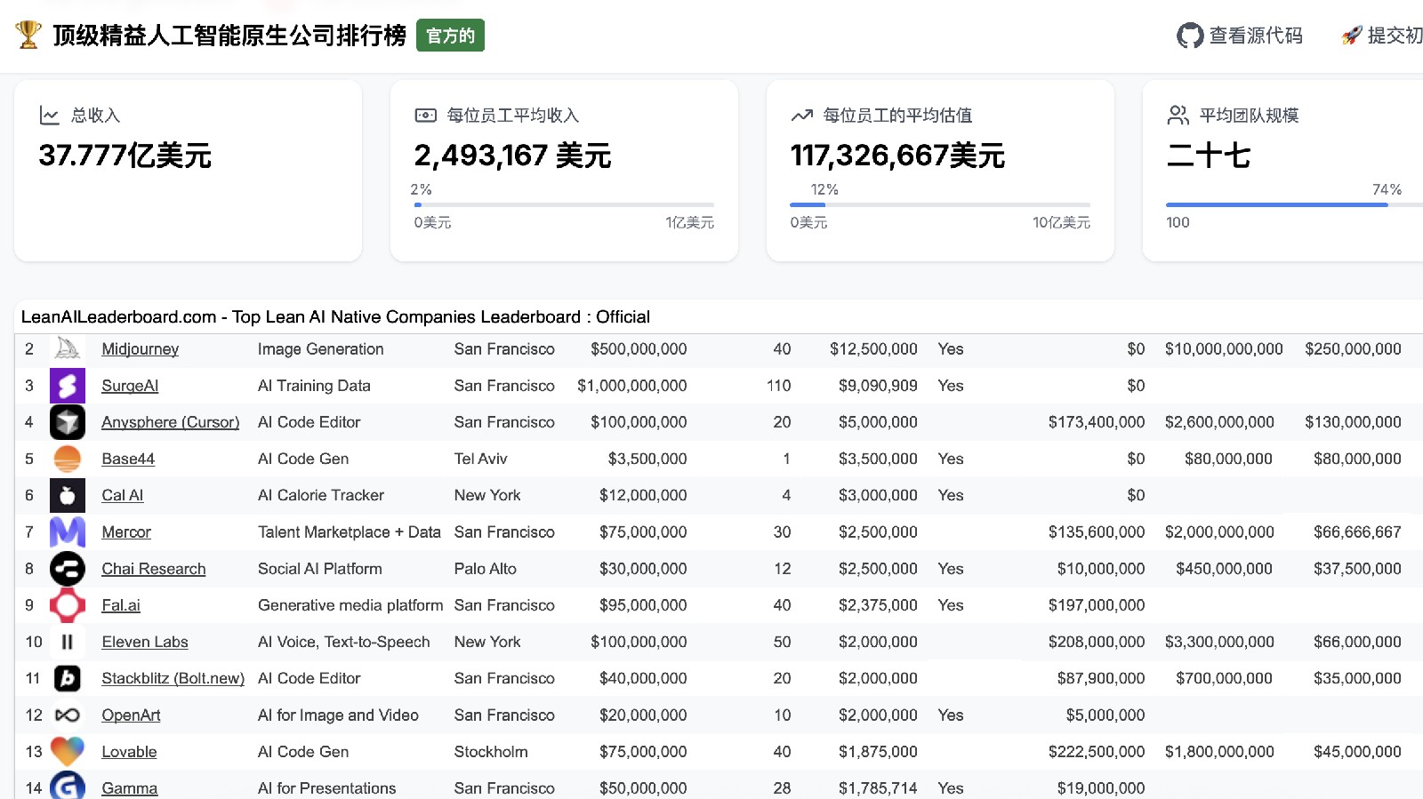Click the orange Base44 logo icon

point(67,459)
